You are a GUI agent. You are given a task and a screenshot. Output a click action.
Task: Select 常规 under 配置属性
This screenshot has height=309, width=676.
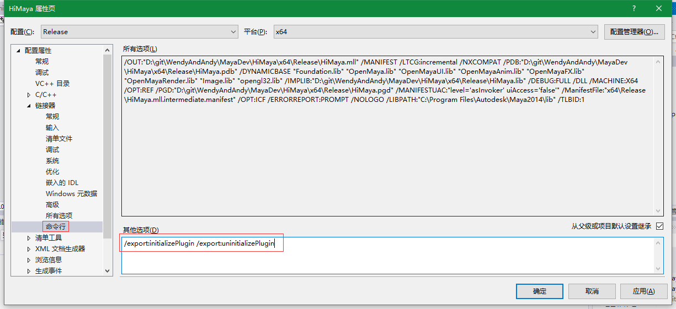42,62
